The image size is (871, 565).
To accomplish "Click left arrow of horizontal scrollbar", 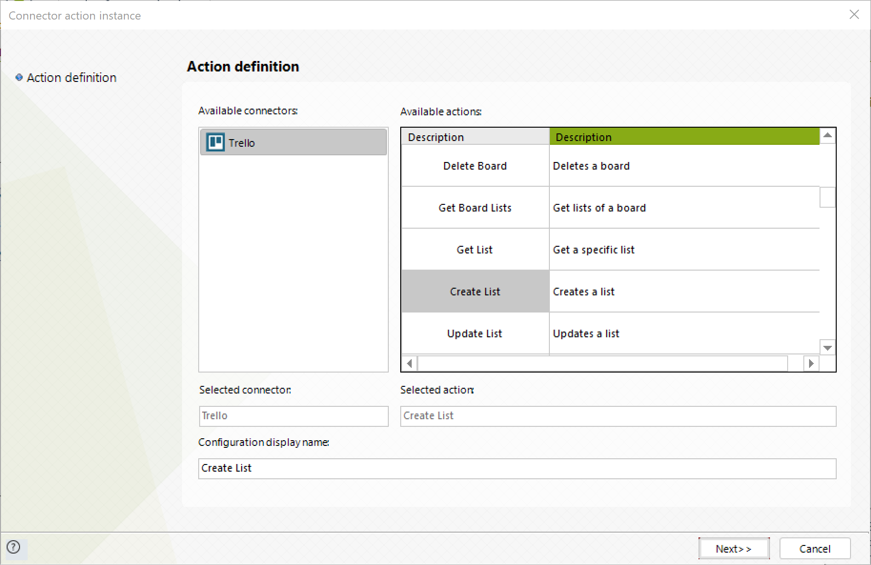I will click(409, 363).
